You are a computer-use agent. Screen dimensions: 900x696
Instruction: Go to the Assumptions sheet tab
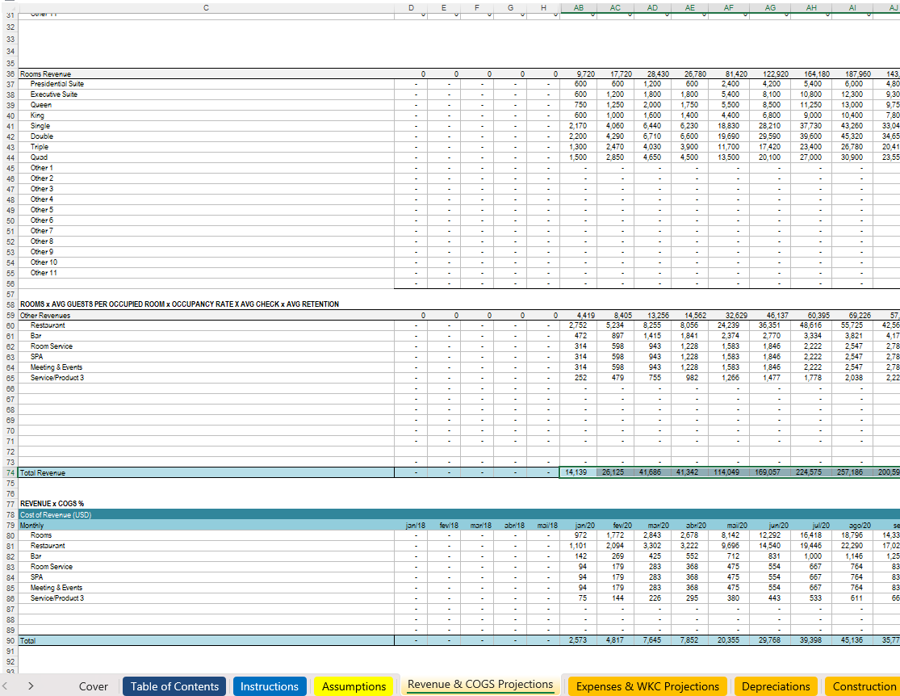click(x=354, y=686)
